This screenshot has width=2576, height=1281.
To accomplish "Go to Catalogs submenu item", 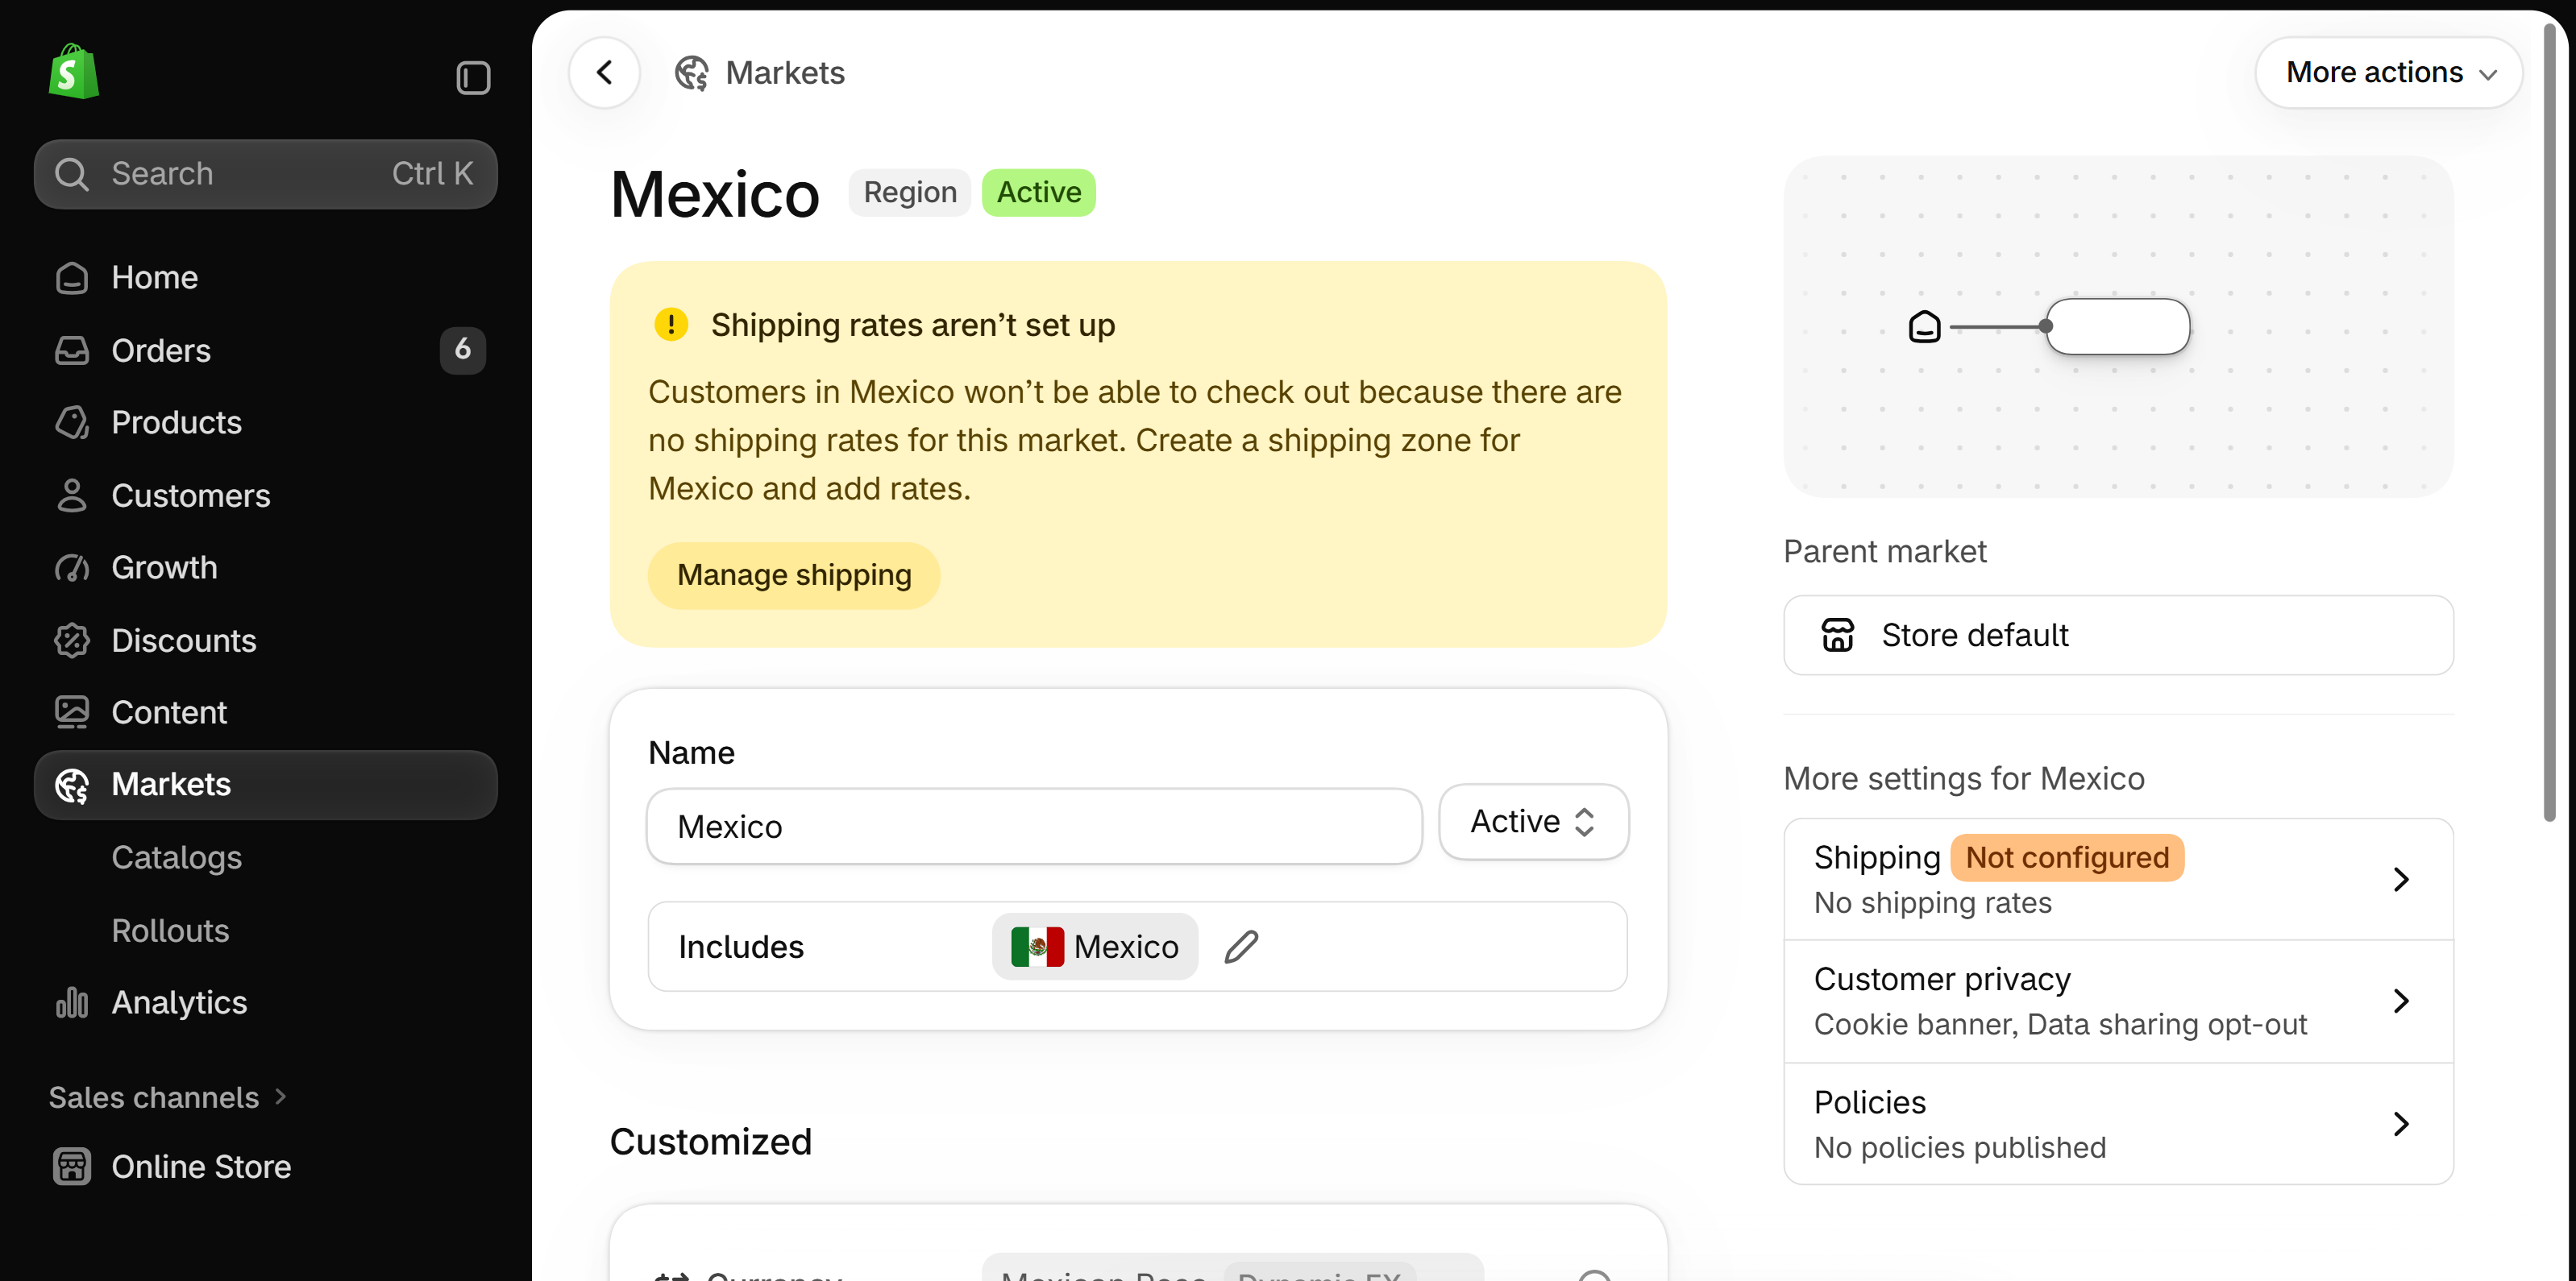I will point(177,857).
